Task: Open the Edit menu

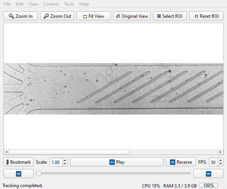Action: pyautogui.click(x=20, y=4)
